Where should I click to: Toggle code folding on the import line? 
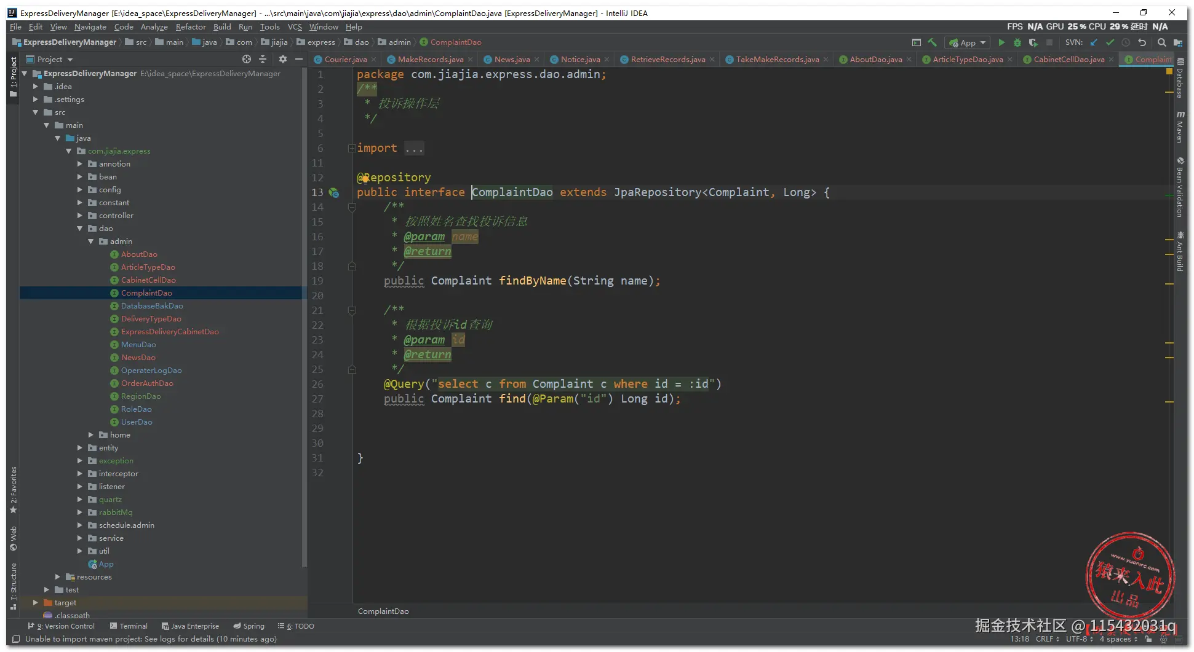click(351, 148)
